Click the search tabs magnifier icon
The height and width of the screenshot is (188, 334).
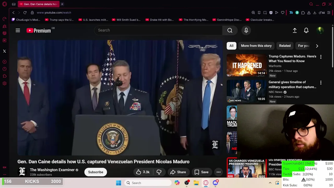click(311, 4)
